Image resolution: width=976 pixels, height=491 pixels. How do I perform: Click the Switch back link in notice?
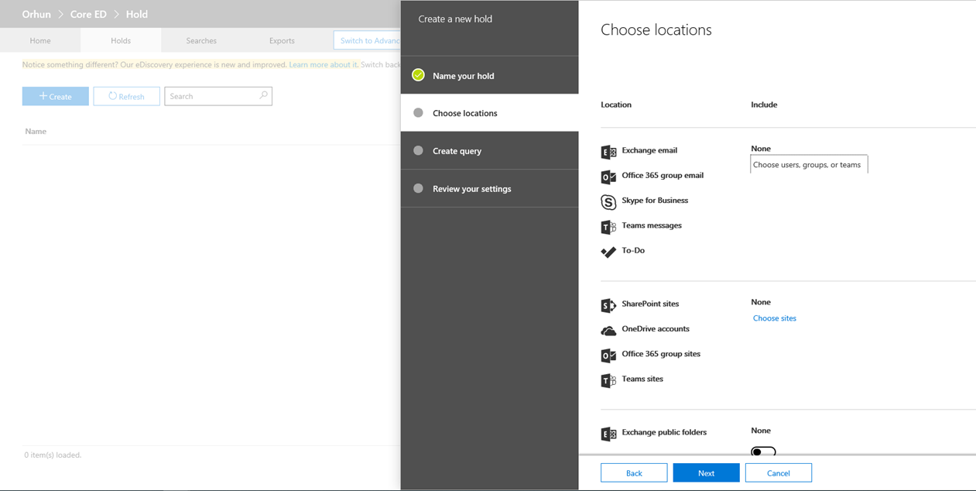click(x=381, y=64)
